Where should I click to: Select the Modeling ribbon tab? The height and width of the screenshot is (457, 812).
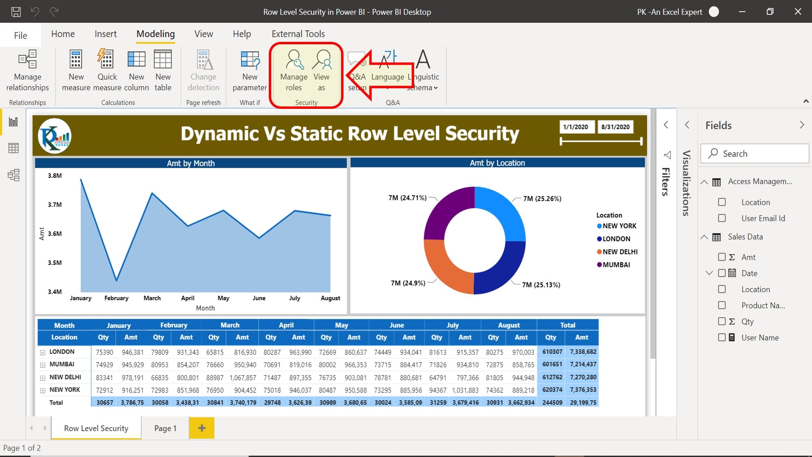pyautogui.click(x=155, y=33)
